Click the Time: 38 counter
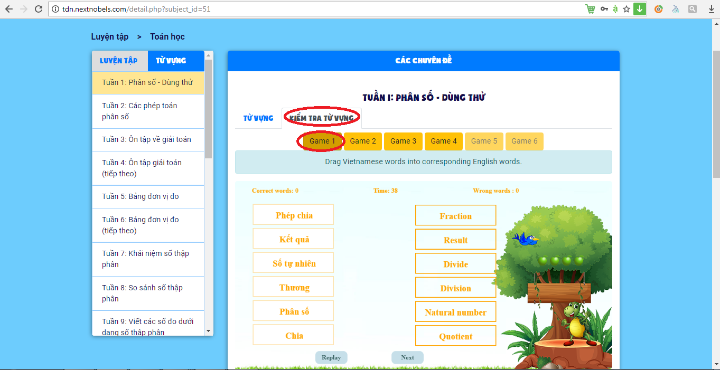Screen dimensions: 720x370 [386, 191]
